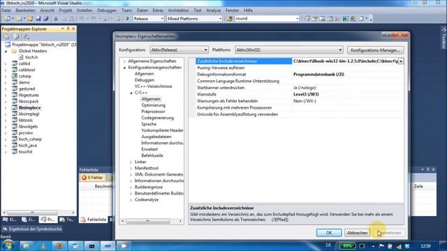
Task: Click the Open File folder icon in toolbar
Action: coord(29,19)
